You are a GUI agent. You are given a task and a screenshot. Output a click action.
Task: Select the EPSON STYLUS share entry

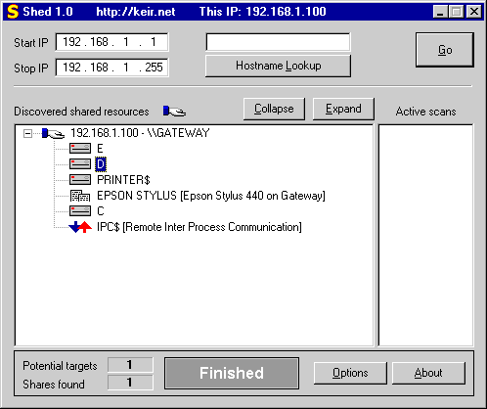click(x=211, y=196)
